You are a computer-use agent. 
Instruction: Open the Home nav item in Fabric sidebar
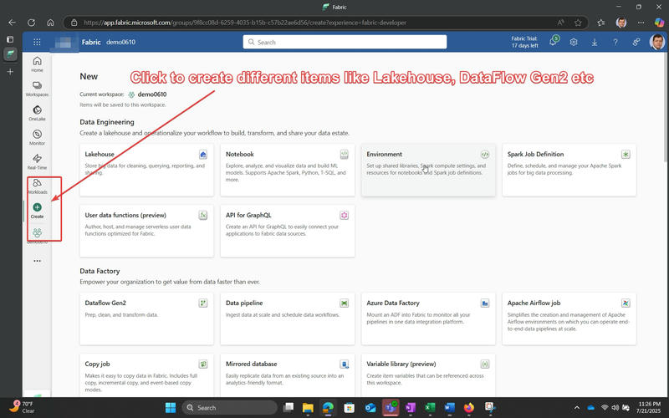[x=37, y=64]
